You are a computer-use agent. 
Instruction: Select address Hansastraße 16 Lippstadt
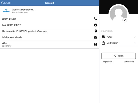(x=24, y=31)
